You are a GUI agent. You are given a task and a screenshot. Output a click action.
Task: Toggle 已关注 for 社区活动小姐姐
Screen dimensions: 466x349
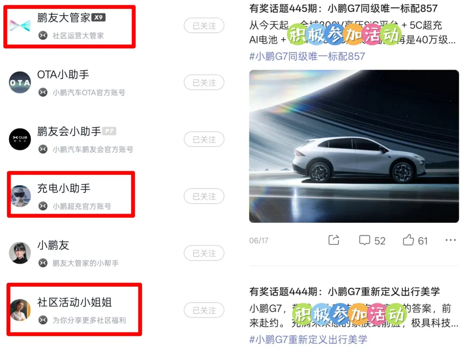pos(204,310)
